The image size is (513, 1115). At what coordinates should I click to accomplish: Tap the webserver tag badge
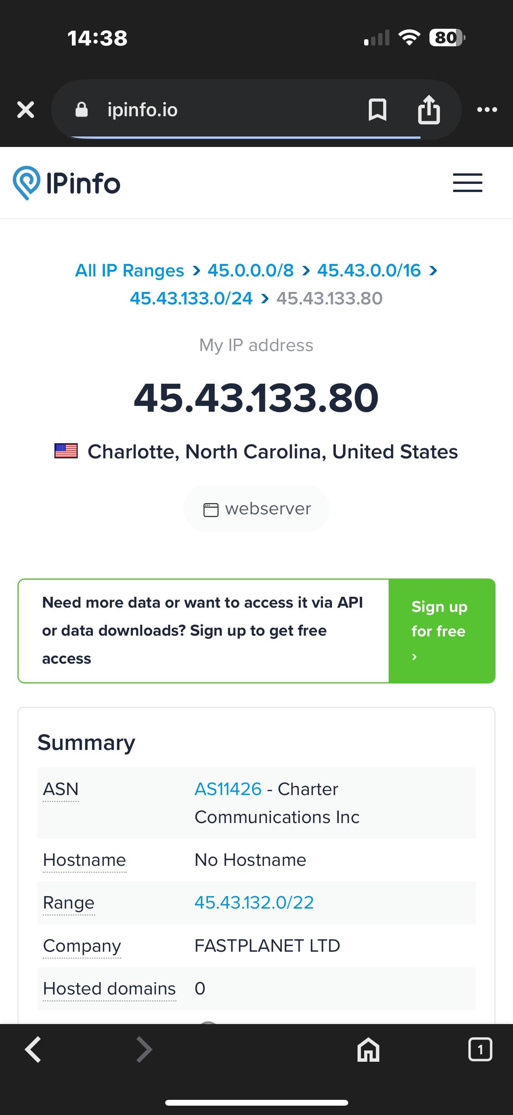[256, 509]
